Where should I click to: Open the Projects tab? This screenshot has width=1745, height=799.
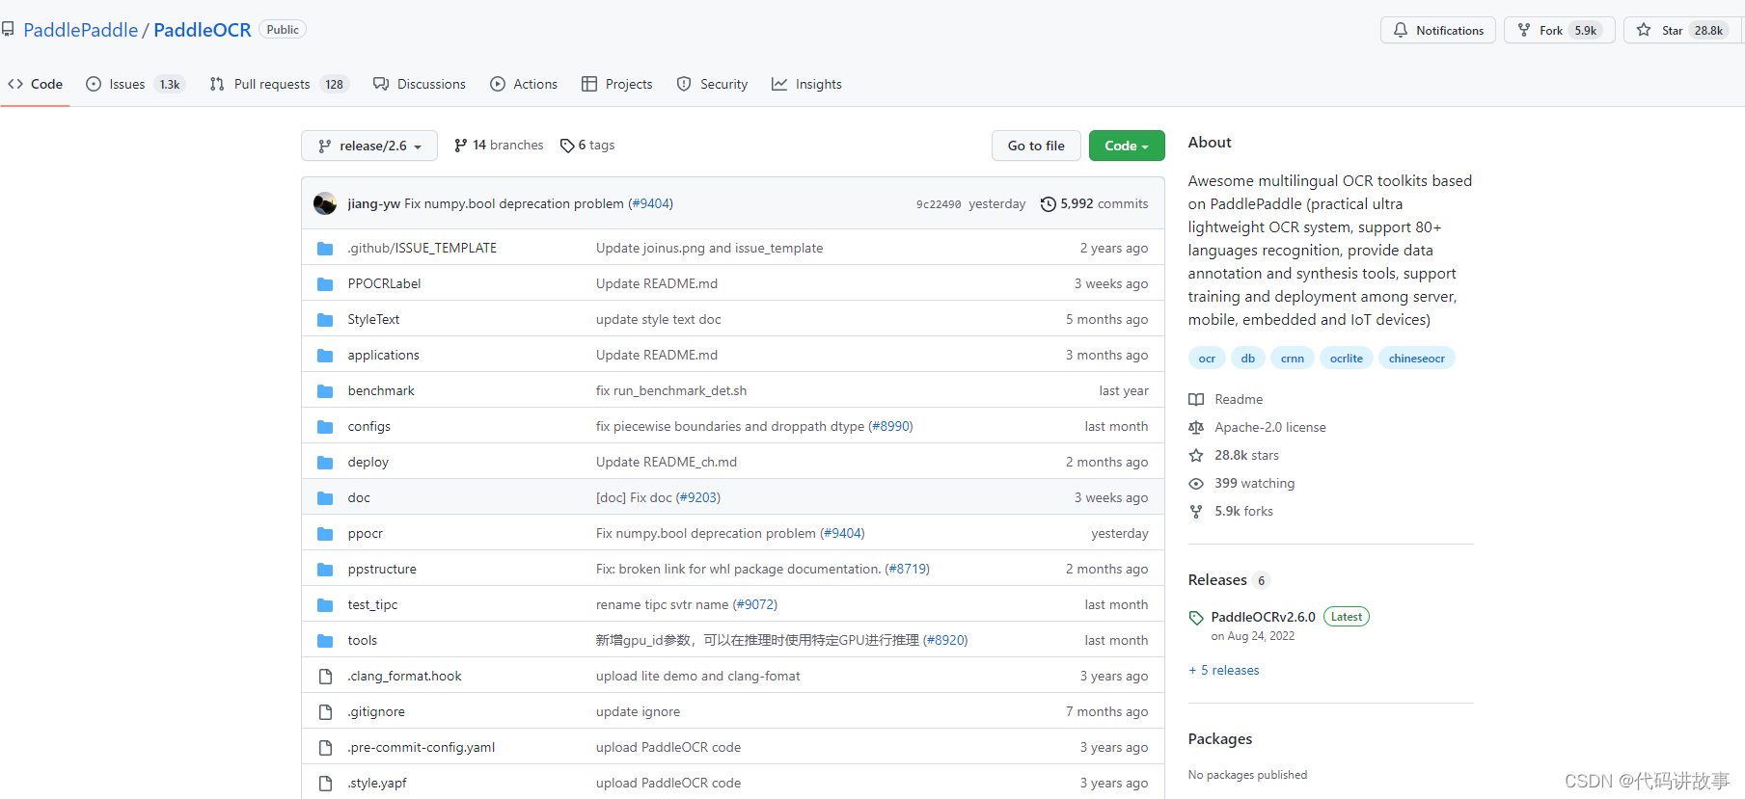pos(617,84)
